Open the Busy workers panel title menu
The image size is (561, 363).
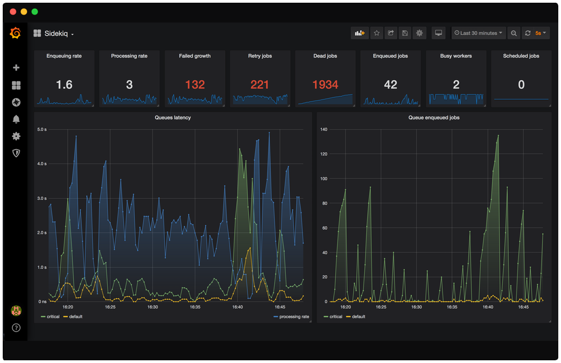tap(456, 56)
